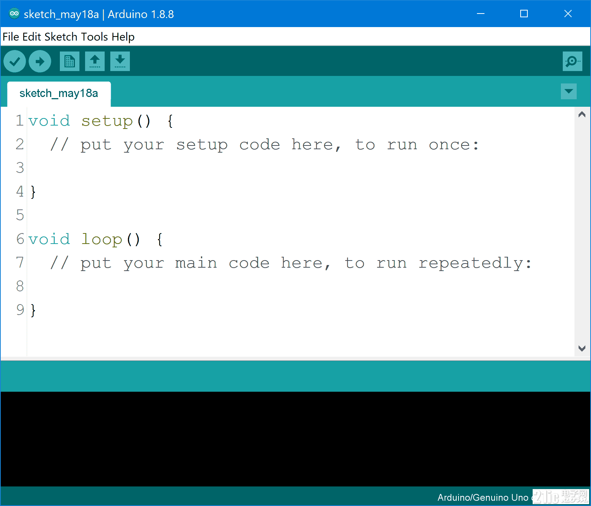Click the Arduino logo in the title bar
Screen dimensions: 591x506
coord(14,14)
